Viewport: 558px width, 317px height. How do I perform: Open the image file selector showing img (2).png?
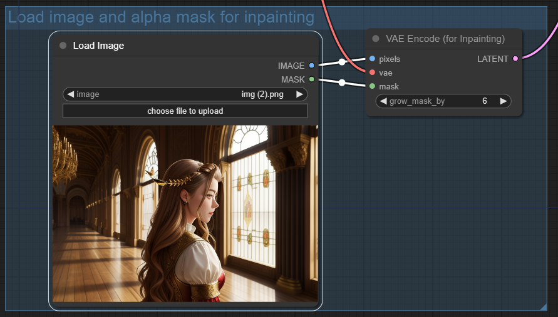tap(185, 94)
